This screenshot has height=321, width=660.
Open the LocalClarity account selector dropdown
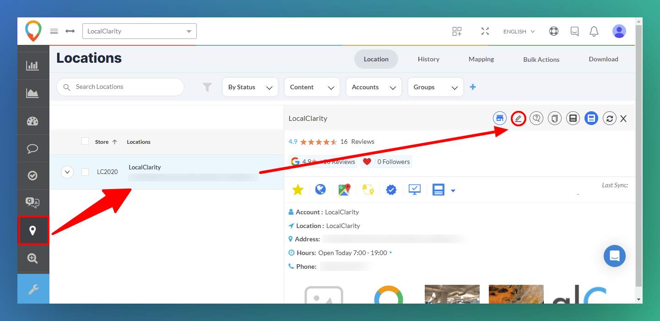(x=140, y=31)
